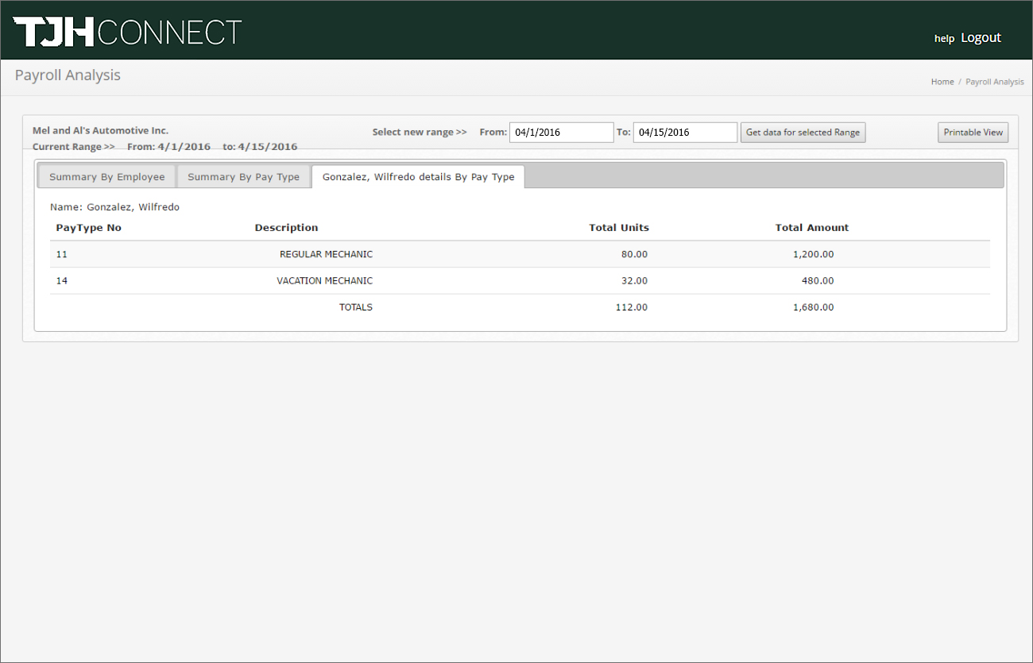Select Gonzalez, Wilfredo details By Pay Type tab
Image resolution: width=1033 pixels, height=663 pixels.
(x=418, y=177)
